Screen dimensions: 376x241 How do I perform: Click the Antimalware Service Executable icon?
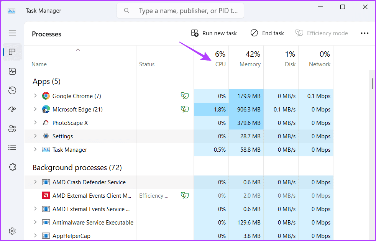46,223
